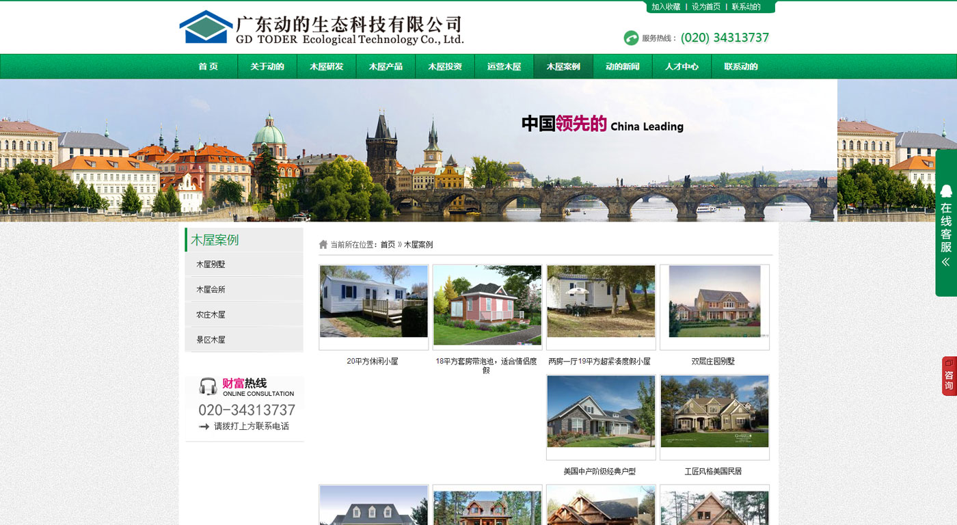The width and height of the screenshot is (957, 525).
Task: Click the 020-34313737 sidebar hotline number
Action: pyautogui.click(x=247, y=410)
